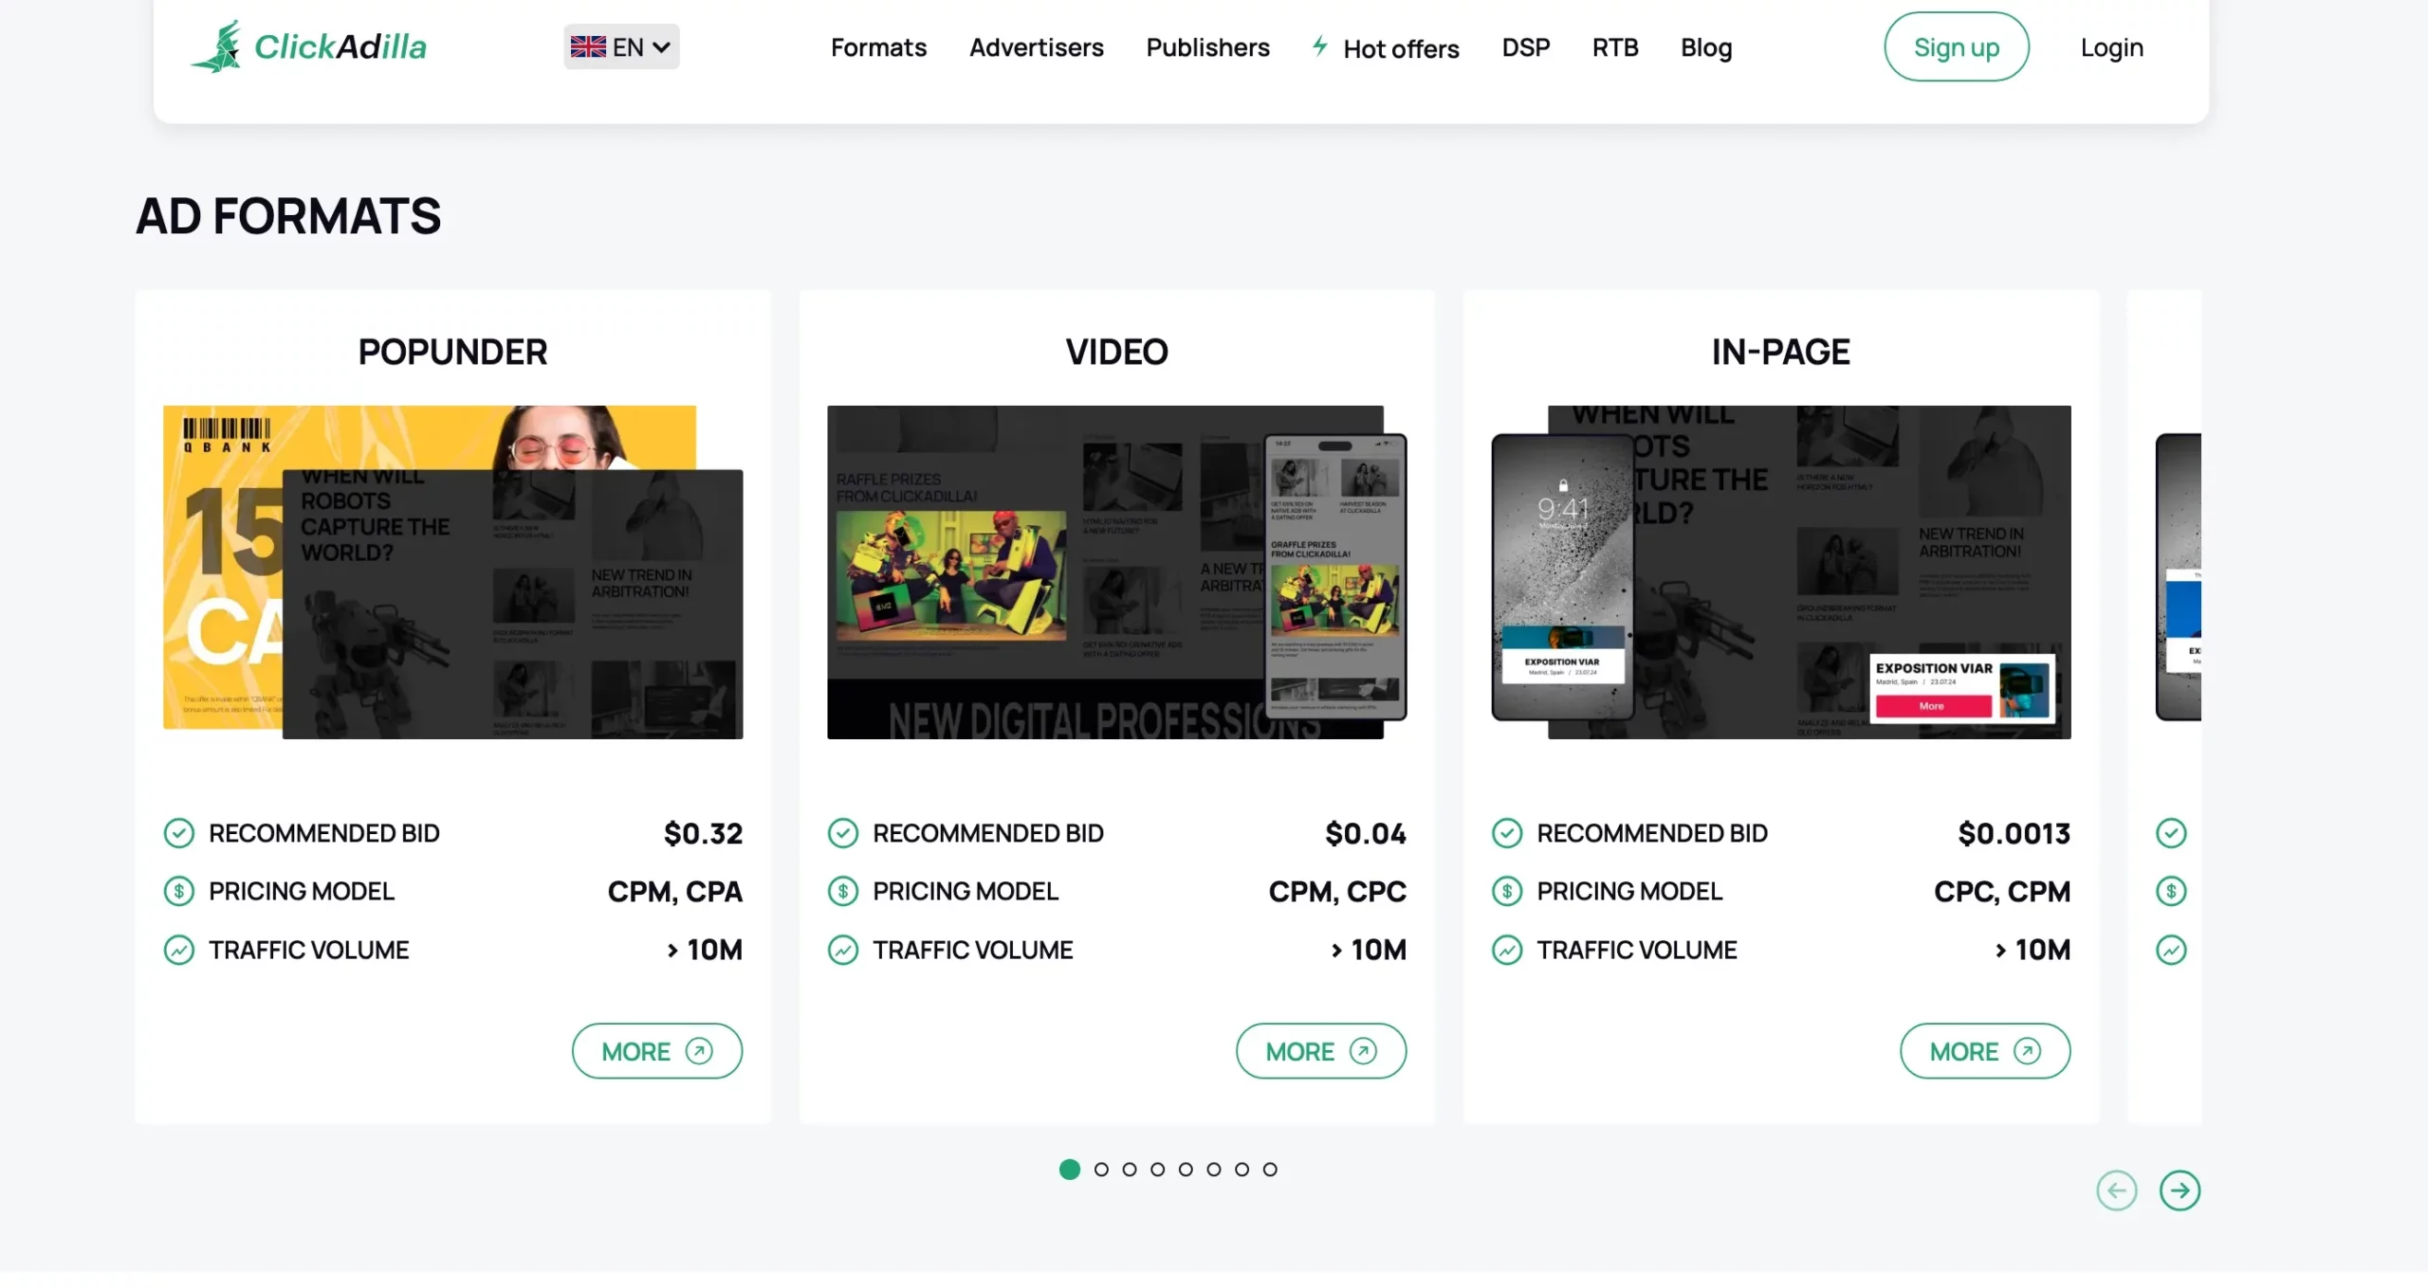The height and width of the screenshot is (1288, 2428).
Task: Click the next arrow navigation button
Action: coord(2180,1190)
